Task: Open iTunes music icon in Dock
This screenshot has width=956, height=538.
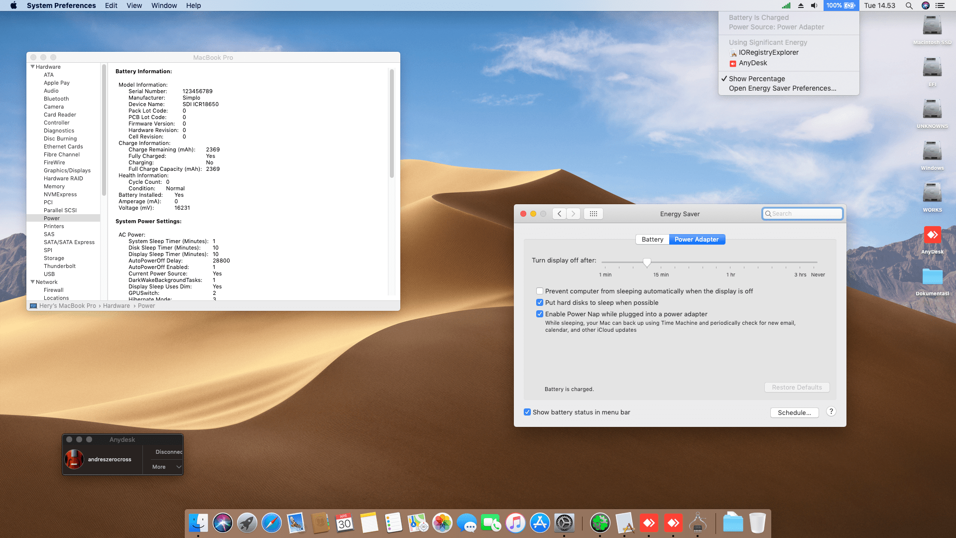Action: click(x=515, y=523)
